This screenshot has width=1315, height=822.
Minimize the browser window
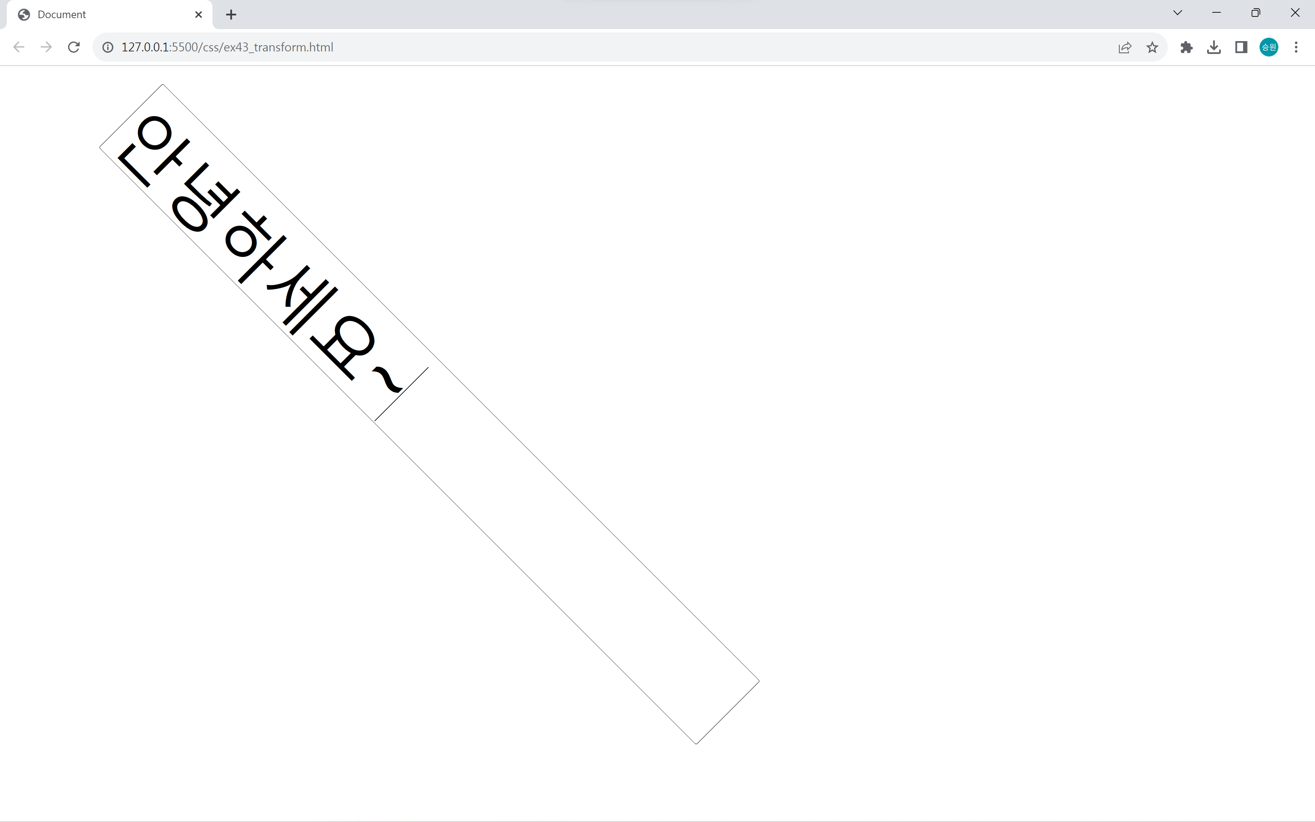click(1217, 13)
